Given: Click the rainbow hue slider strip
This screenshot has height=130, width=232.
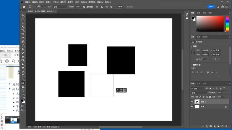Looking at the screenshot, I should (x=227, y=24).
